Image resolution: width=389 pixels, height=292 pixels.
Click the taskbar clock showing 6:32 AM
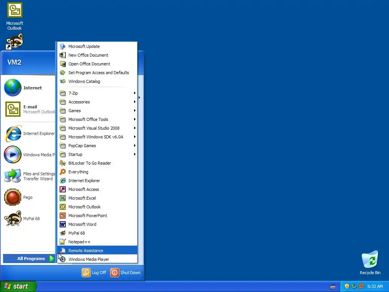coord(375,286)
